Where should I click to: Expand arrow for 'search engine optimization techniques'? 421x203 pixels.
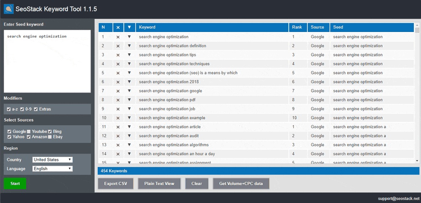129,64
